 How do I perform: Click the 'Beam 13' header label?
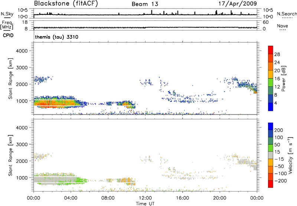tap(145, 4)
